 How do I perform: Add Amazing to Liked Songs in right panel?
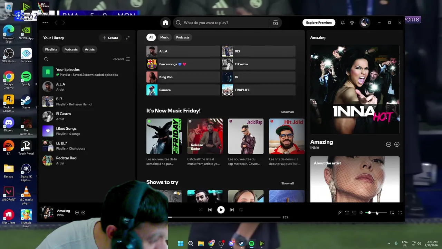coord(397,144)
